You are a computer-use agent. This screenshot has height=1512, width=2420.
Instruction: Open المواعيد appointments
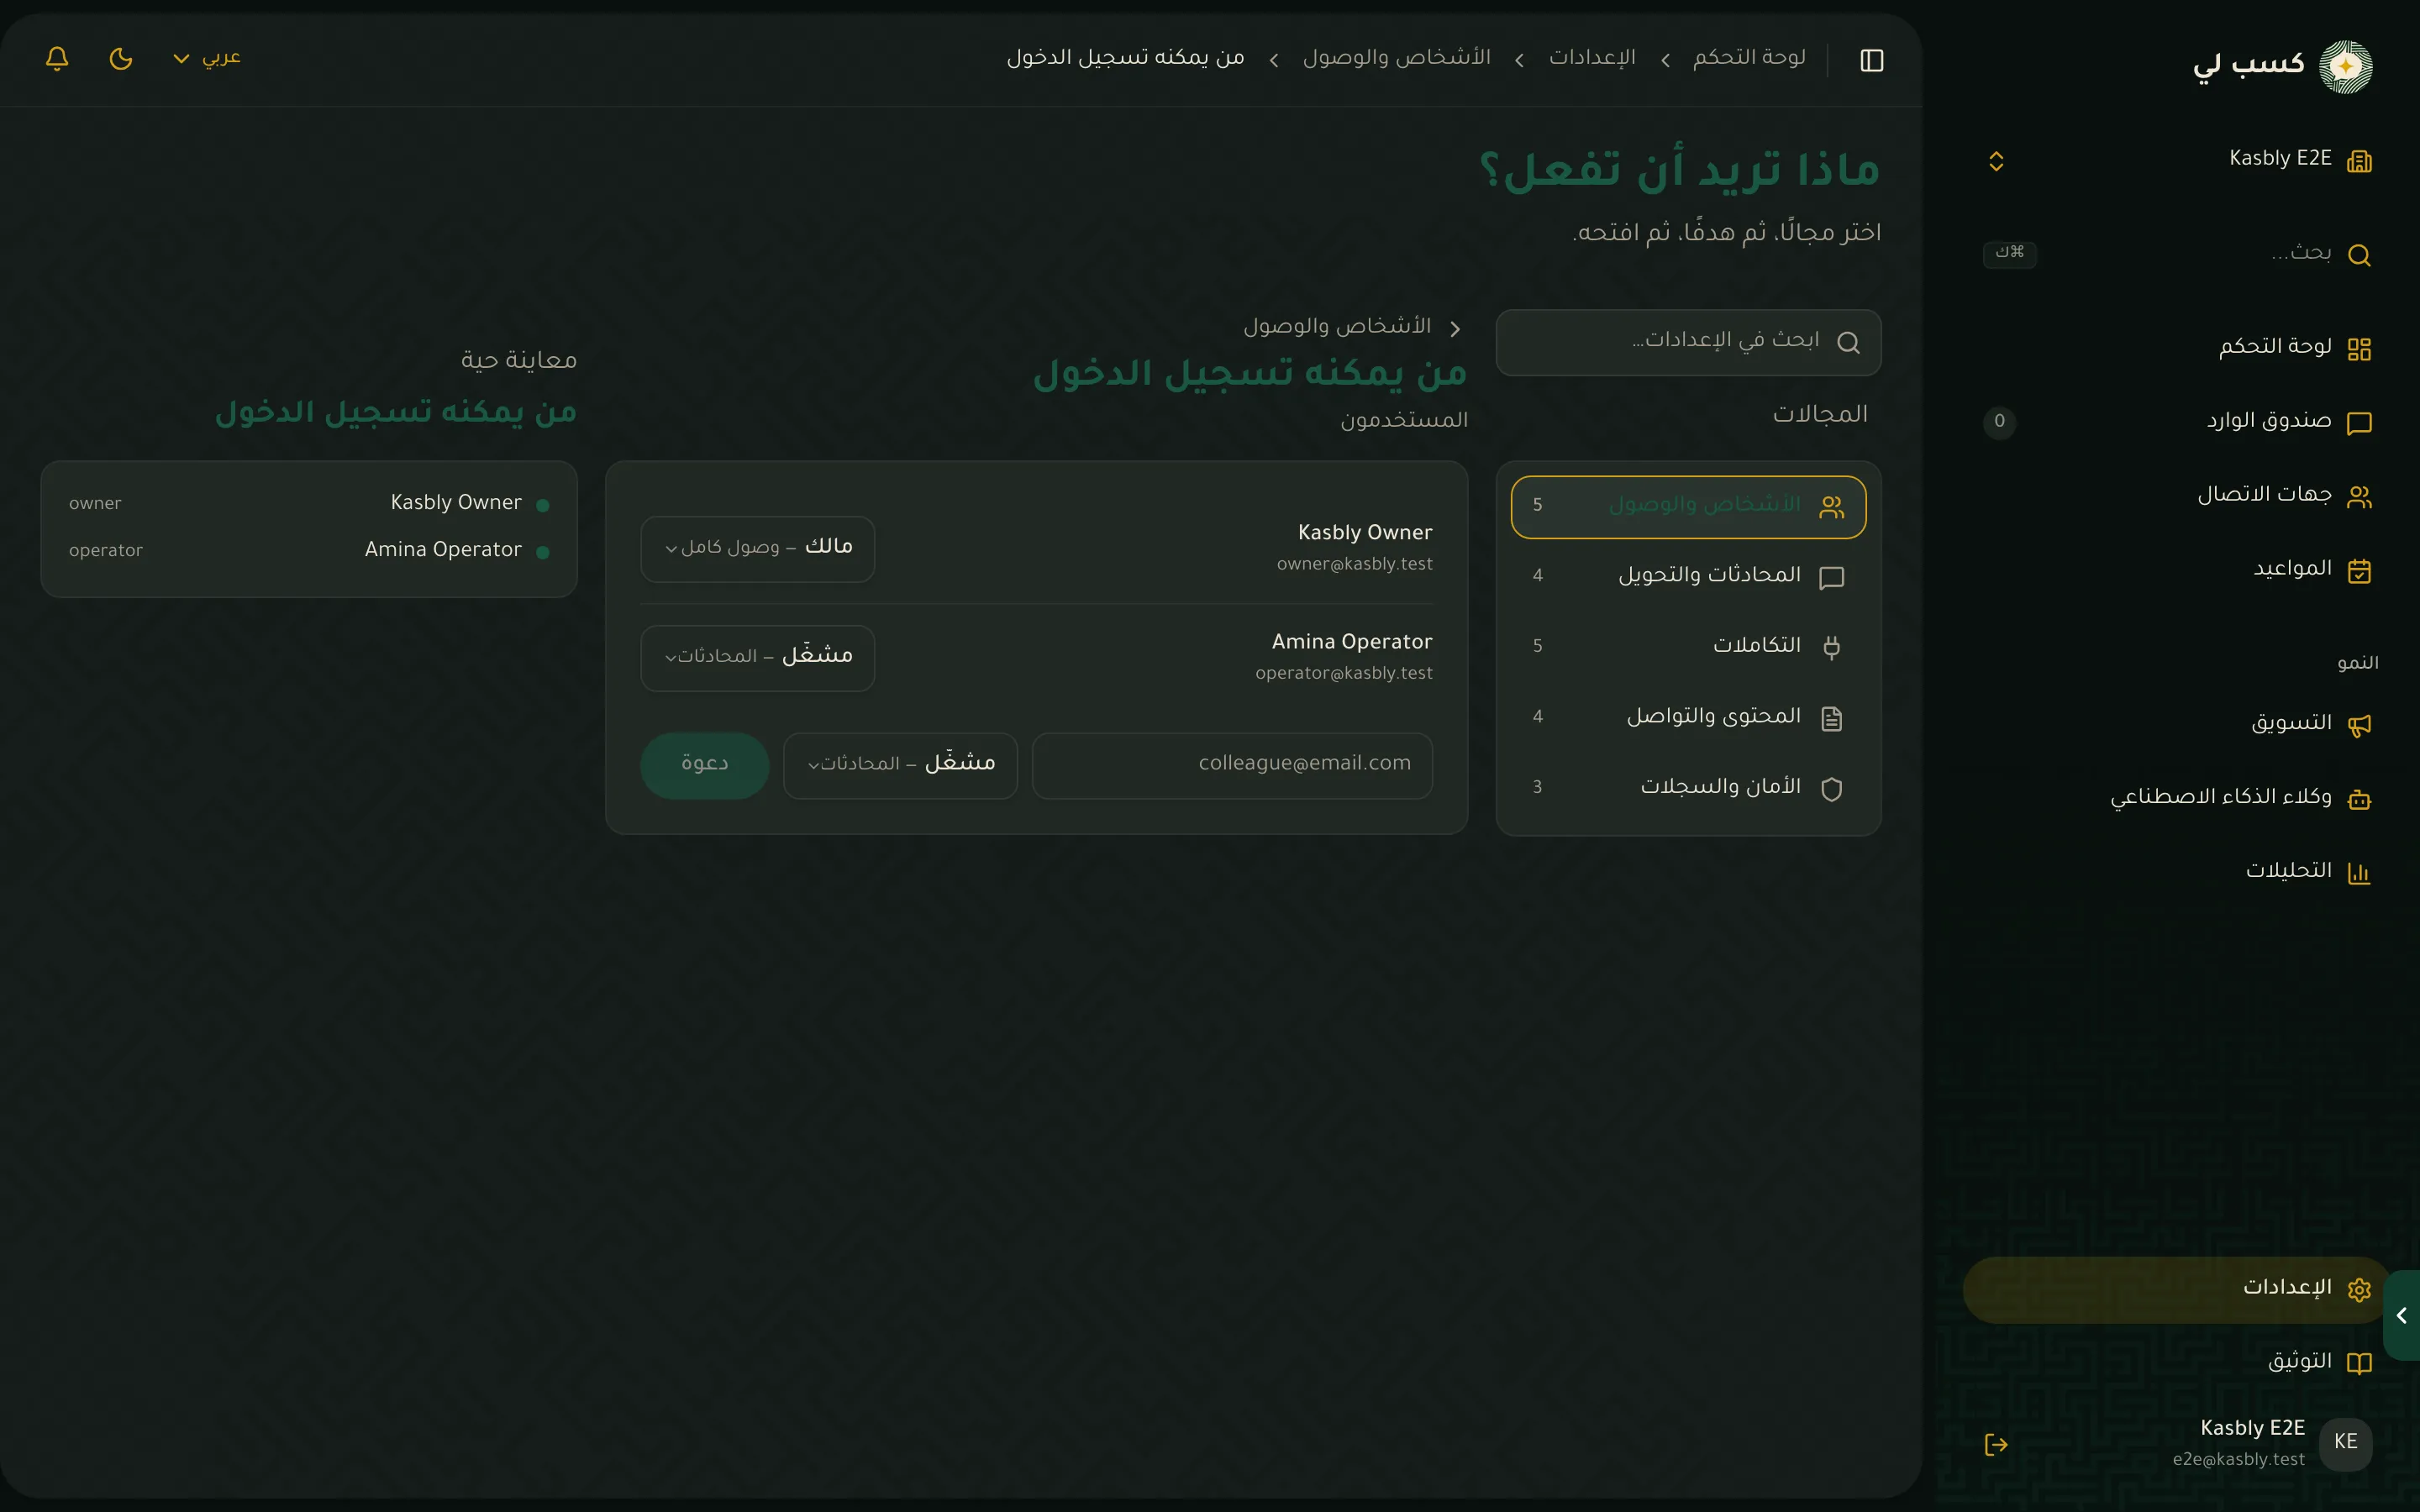tap(2180, 570)
